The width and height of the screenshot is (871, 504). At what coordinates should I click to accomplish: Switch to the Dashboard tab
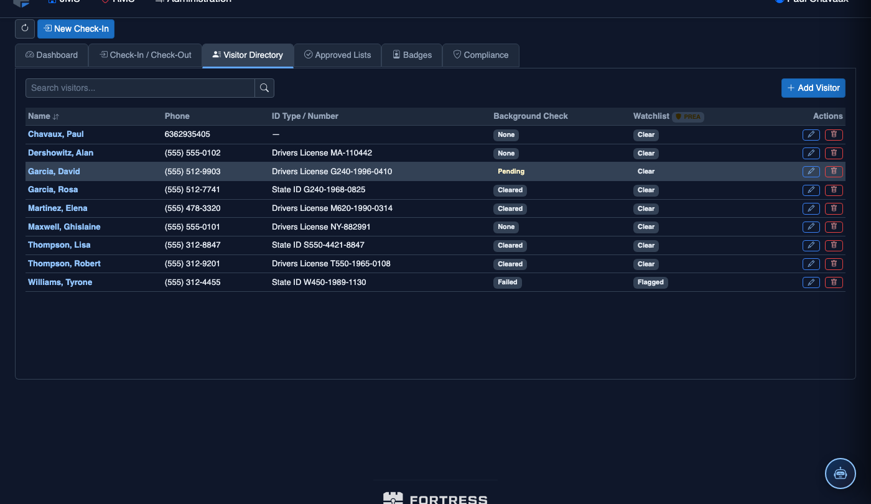[x=52, y=55]
